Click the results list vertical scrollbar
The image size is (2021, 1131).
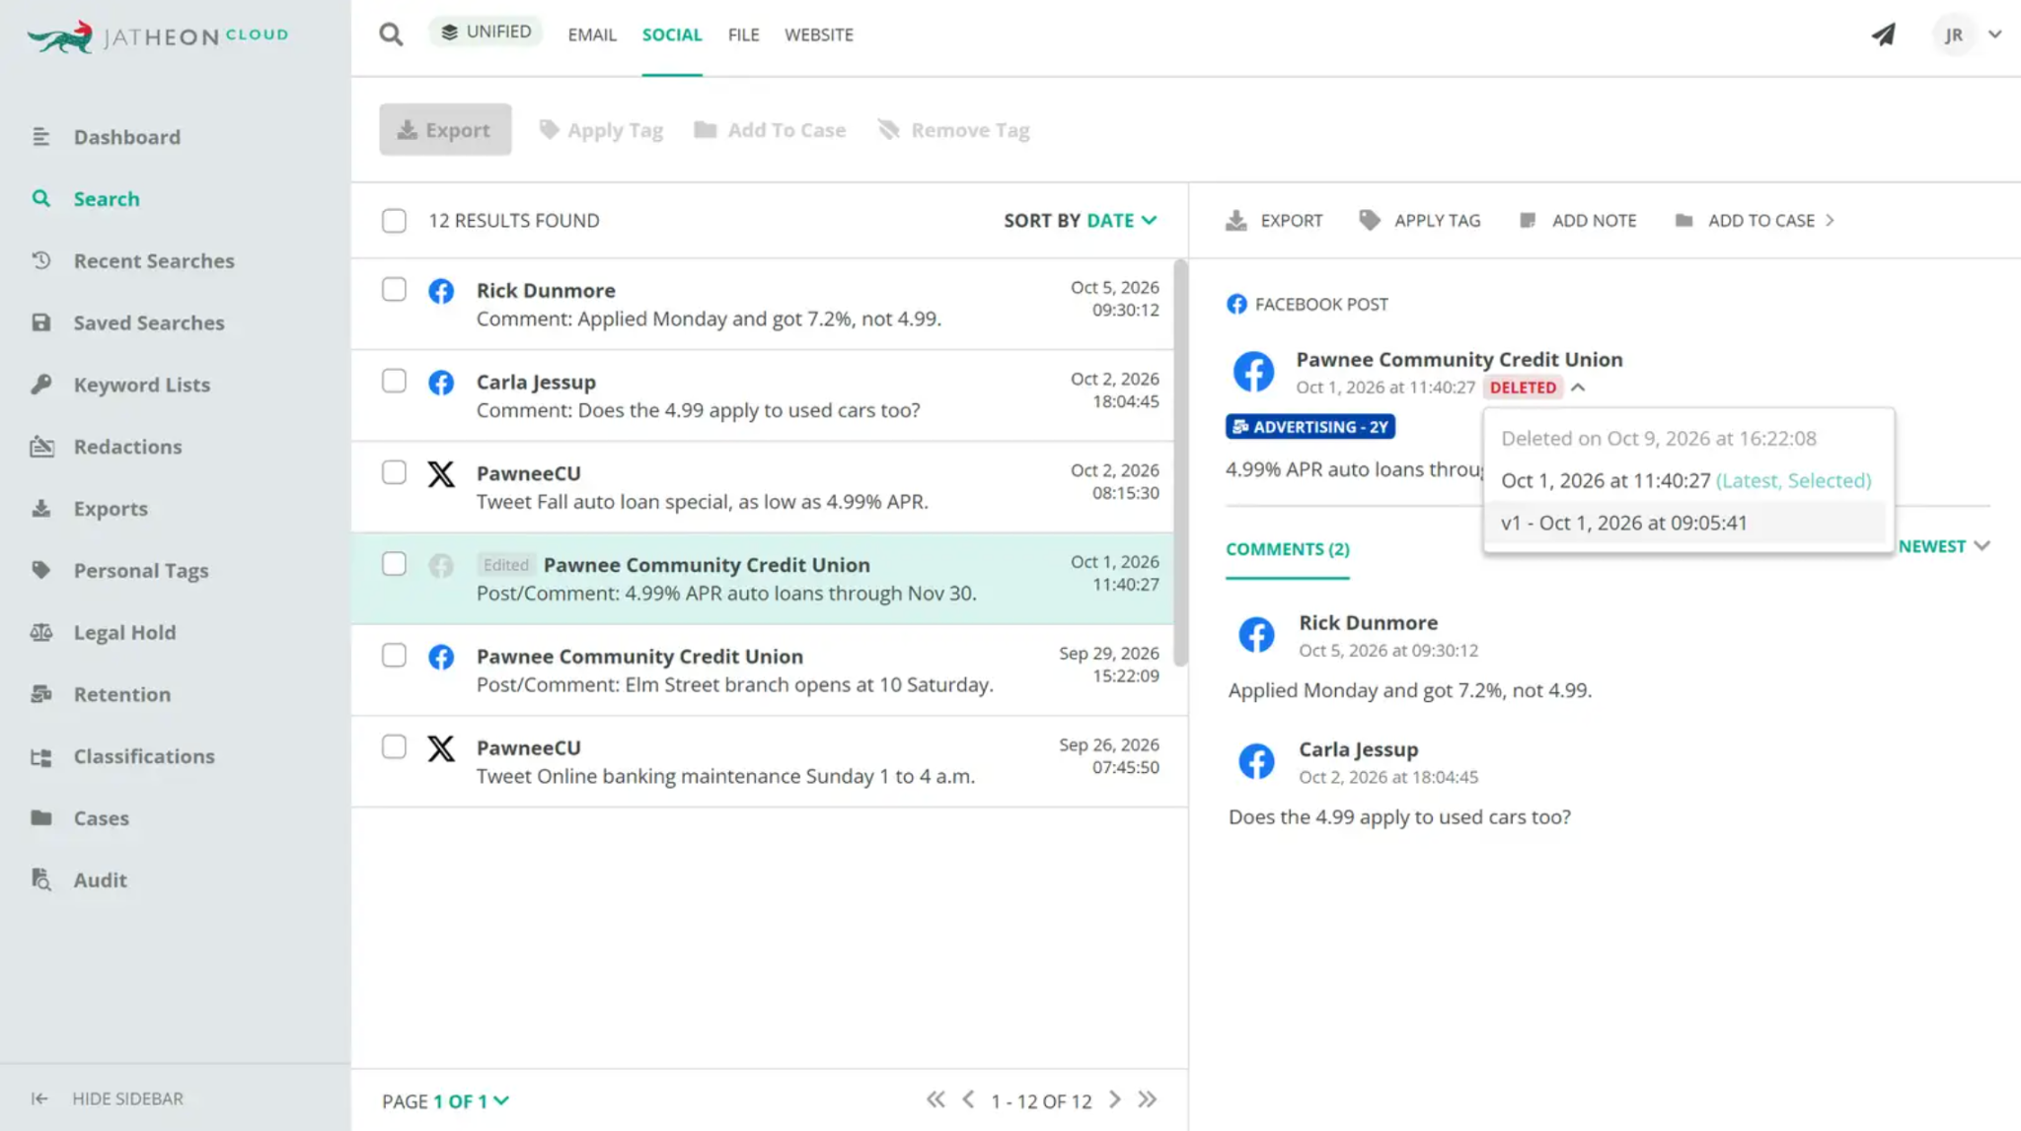tap(1180, 463)
